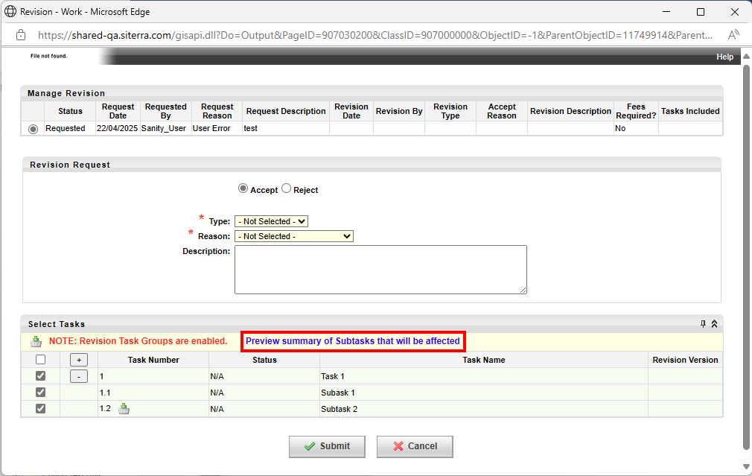
Task: Click the Fees Required value No
Action: 620,129
